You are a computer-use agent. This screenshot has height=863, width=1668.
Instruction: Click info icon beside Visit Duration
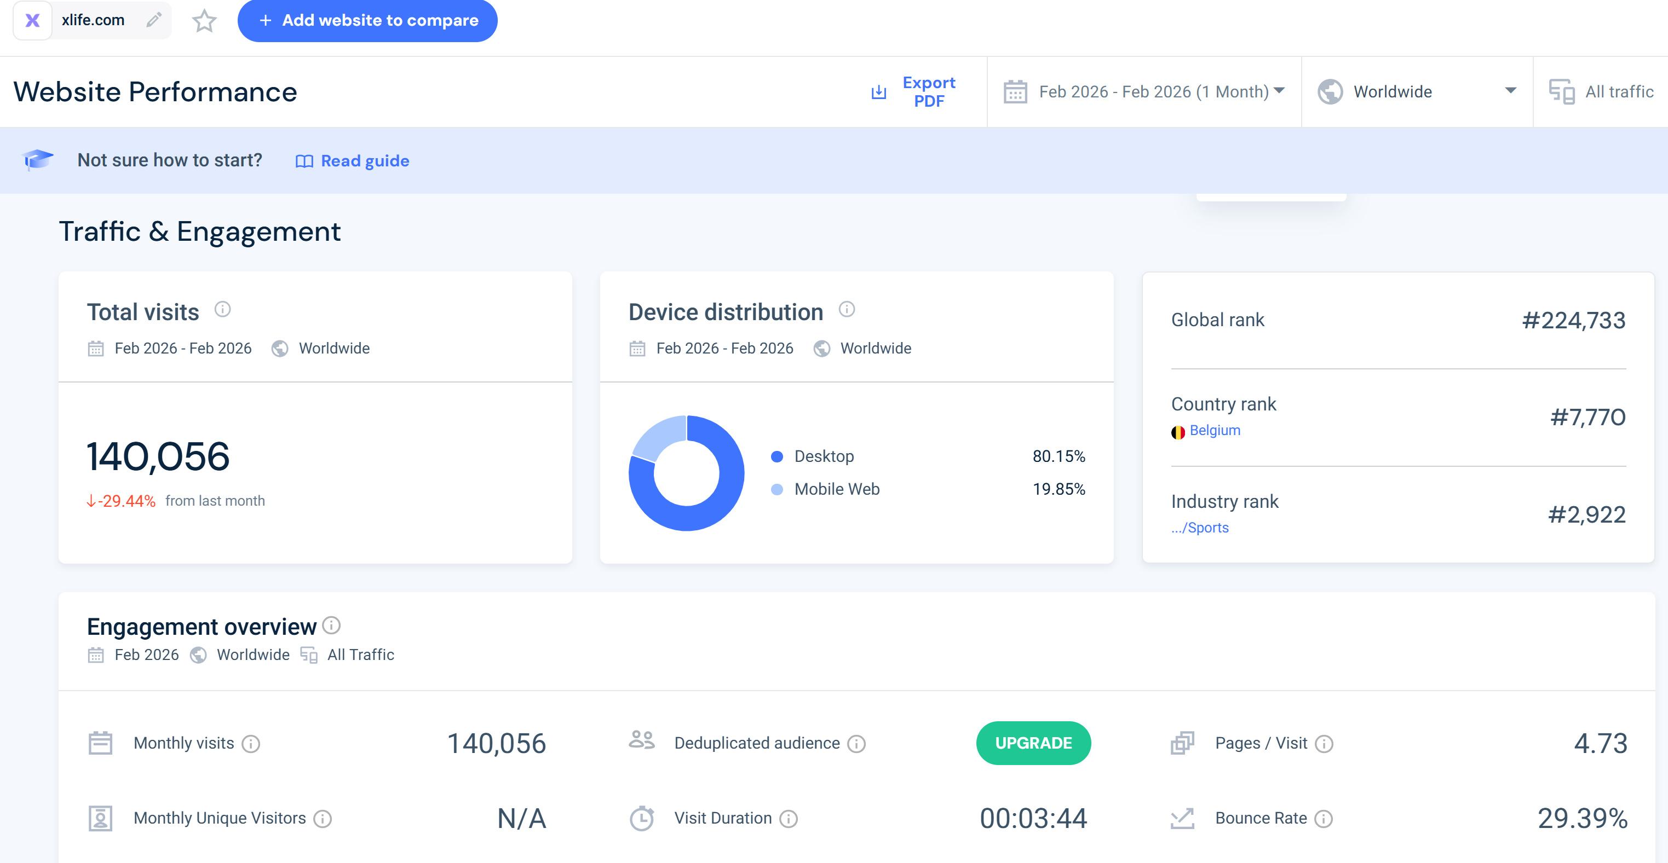point(789,818)
